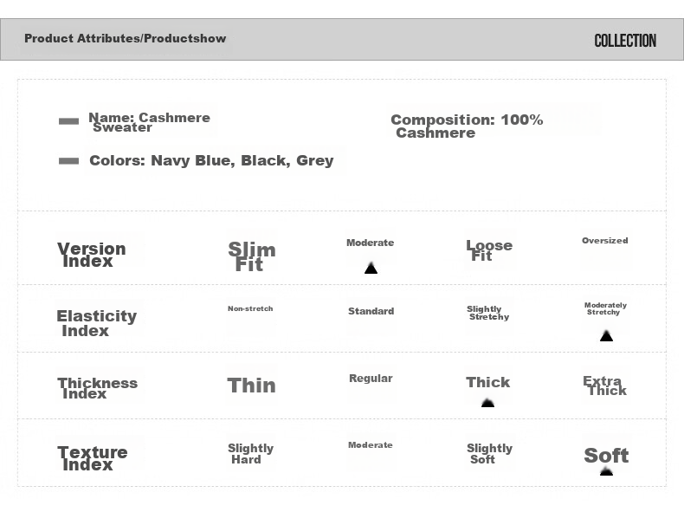The height and width of the screenshot is (512, 684).
Task: Click the triangle marker under Moderate version
Action: point(371,268)
